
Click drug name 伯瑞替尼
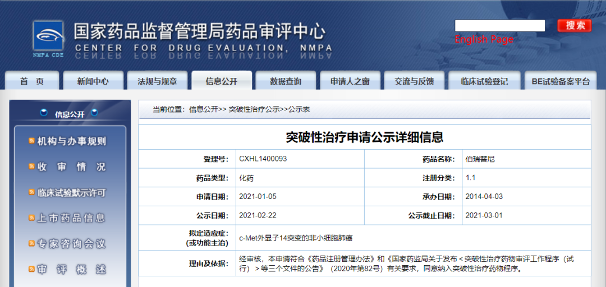click(x=480, y=159)
